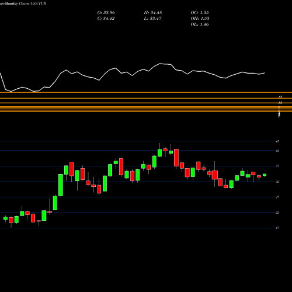292x292 pixels.
Task: Click the price axis label 45
Action: click(x=277, y=141)
